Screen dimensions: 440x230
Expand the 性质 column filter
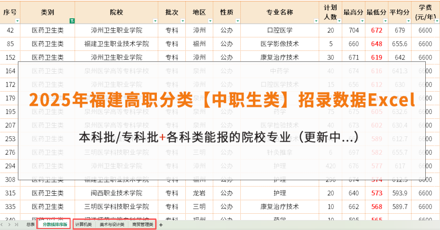point(237,21)
